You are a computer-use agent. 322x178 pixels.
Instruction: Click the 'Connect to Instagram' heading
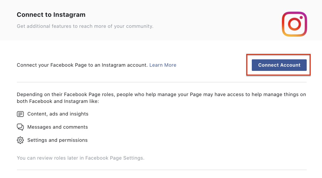[x=51, y=15]
